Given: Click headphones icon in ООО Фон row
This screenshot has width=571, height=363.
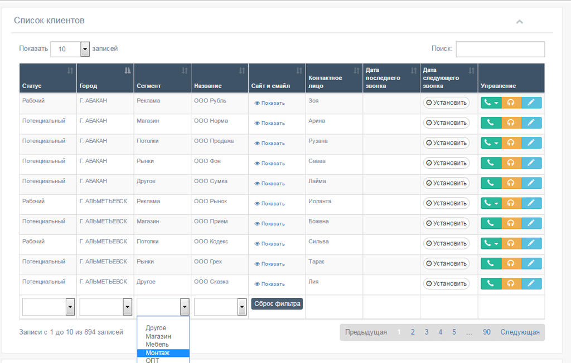Looking at the screenshot, I should tap(511, 163).
